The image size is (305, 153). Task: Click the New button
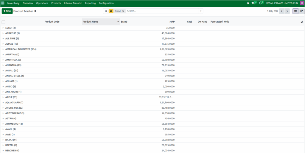pyautogui.click(x=7, y=11)
